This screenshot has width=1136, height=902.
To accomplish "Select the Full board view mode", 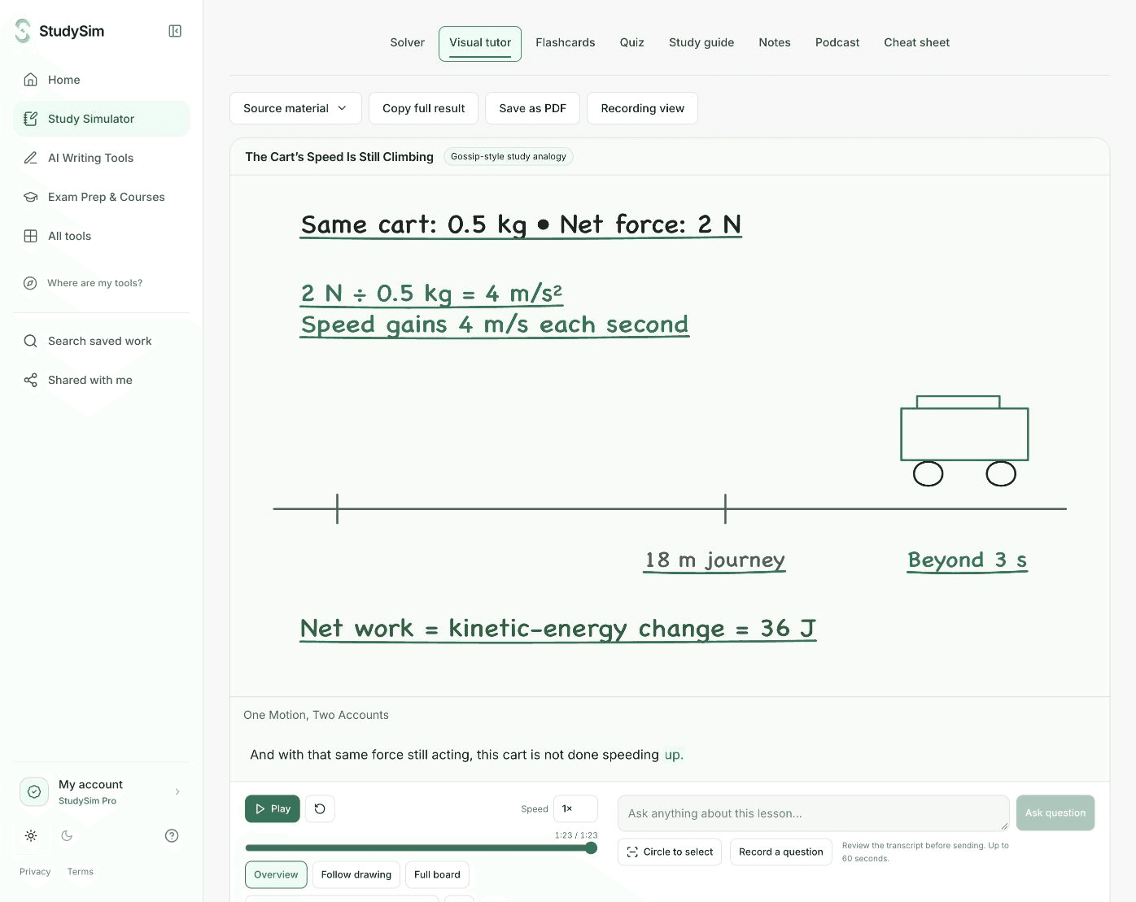I will point(437,874).
